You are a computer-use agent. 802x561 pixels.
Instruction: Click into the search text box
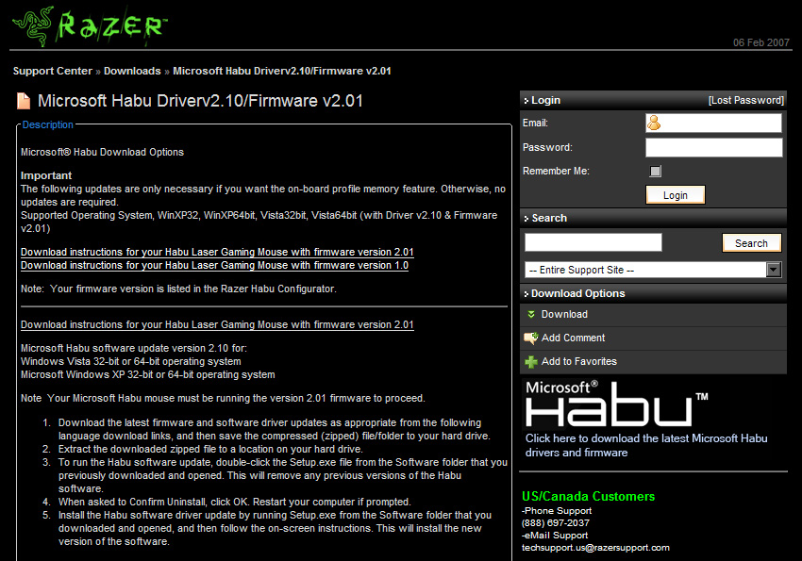pos(593,242)
